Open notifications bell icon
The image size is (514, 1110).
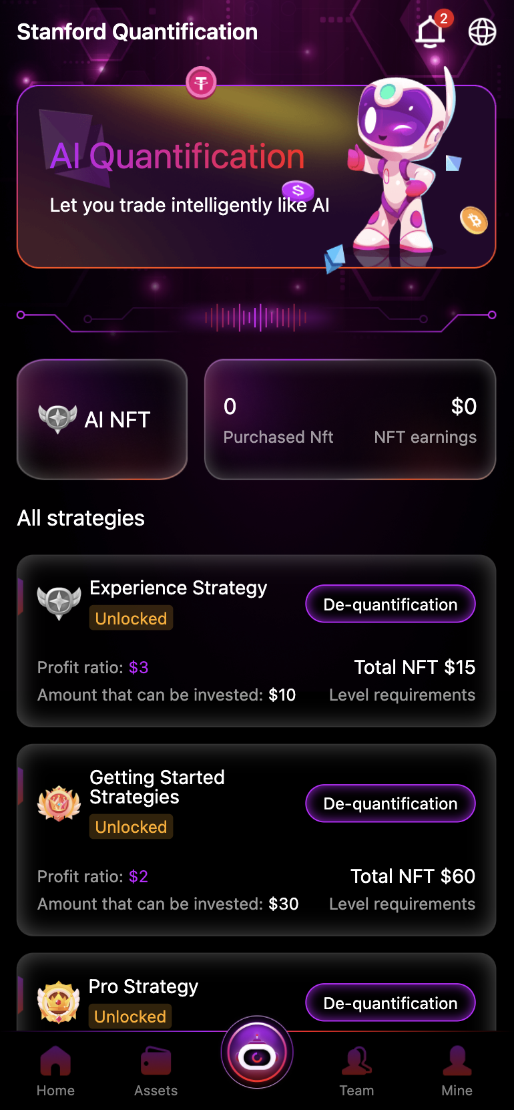point(431,31)
